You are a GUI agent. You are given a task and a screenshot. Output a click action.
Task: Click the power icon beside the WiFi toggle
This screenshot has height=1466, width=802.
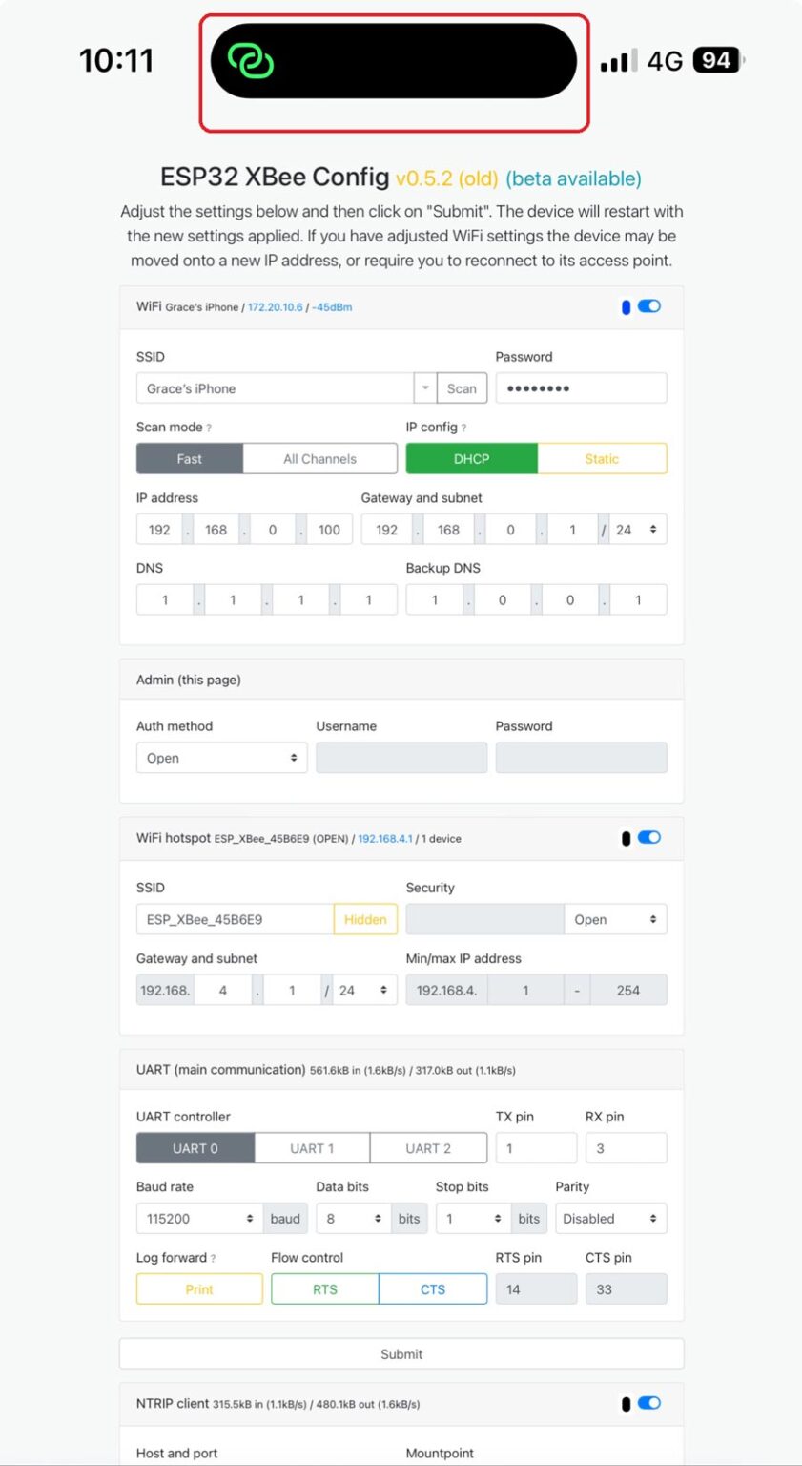(x=626, y=306)
